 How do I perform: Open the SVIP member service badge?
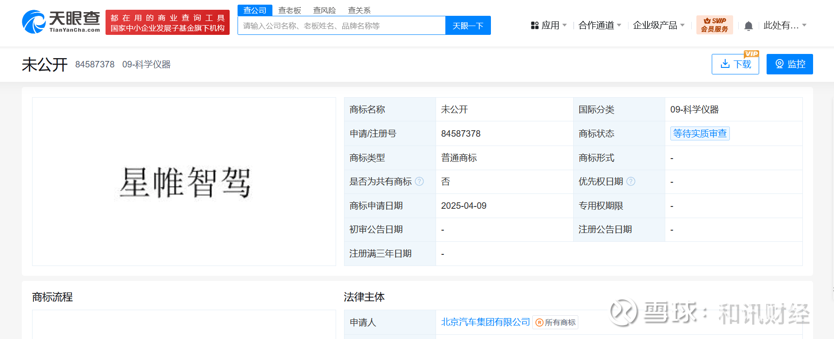click(x=714, y=25)
